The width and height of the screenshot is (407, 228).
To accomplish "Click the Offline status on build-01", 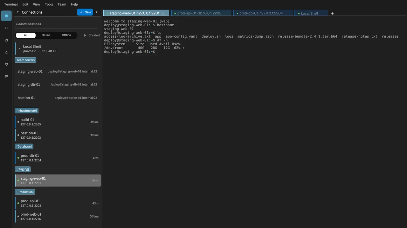I will tap(94, 122).
